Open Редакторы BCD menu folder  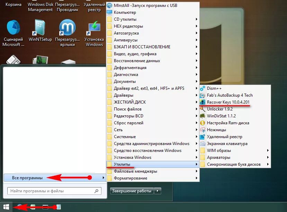tap(153, 116)
